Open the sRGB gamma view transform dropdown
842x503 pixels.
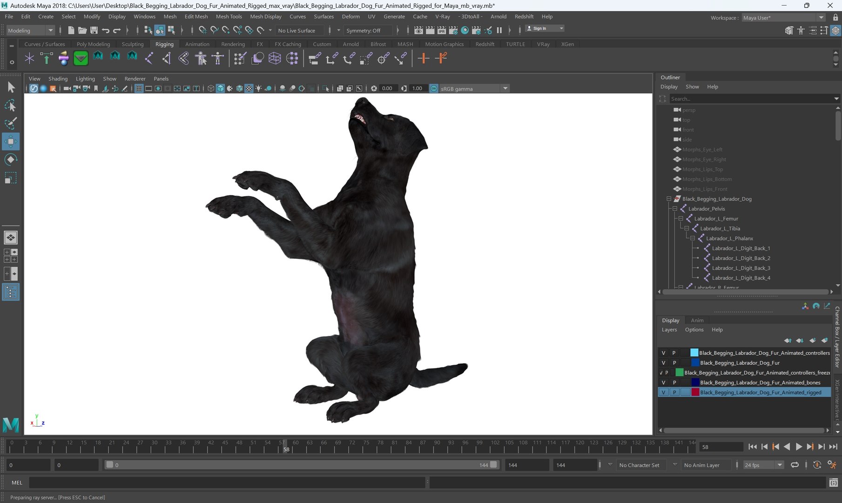[x=474, y=88]
